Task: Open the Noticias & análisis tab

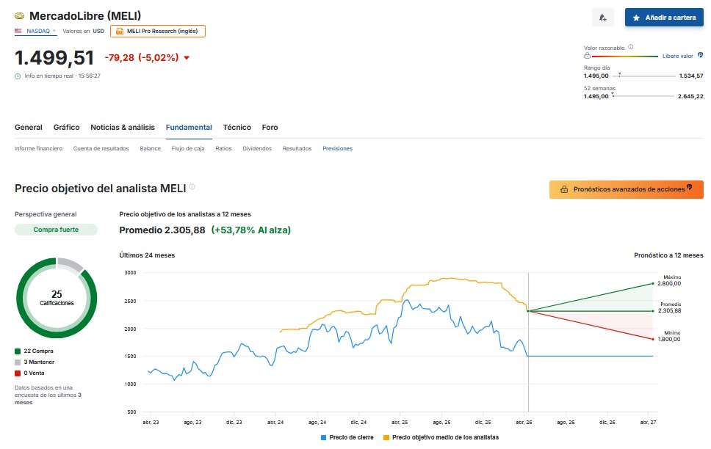Action: pos(123,128)
